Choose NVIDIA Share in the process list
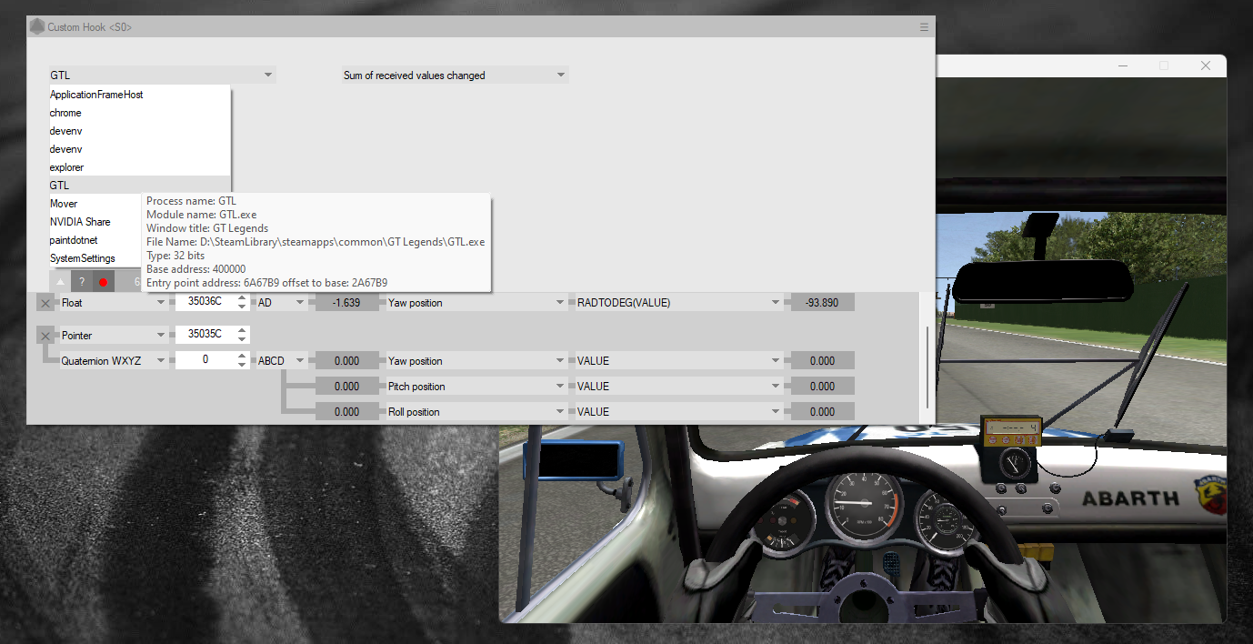Image resolution: width=1253 pixels, height=644 pixels. click(80, 222)
